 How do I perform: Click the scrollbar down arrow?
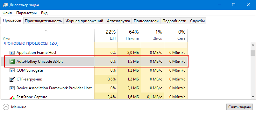coord(253,96)
